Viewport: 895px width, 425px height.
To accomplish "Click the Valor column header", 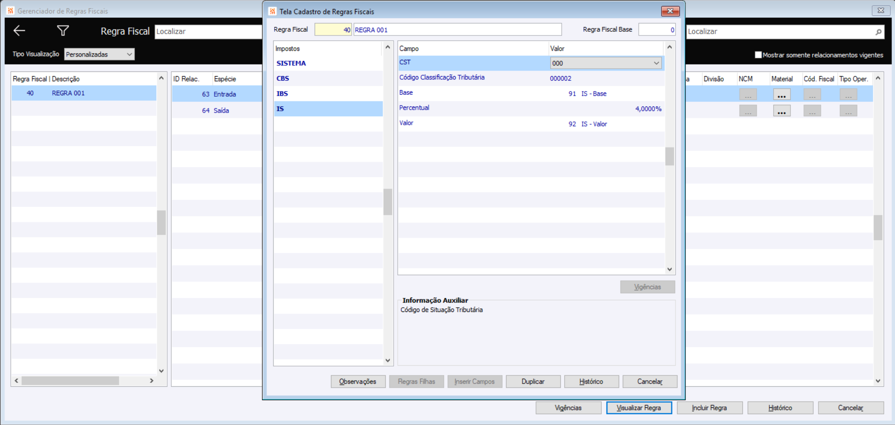I will [x=606, y=49].
